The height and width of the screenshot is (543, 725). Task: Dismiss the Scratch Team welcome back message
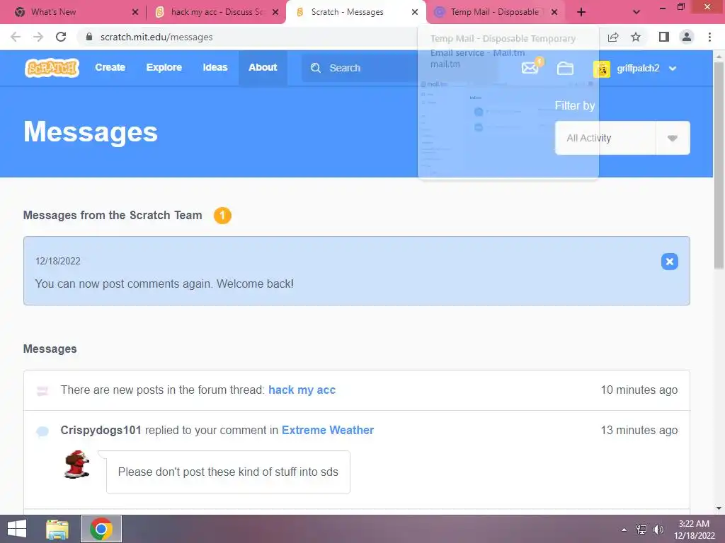pos(669,262)
